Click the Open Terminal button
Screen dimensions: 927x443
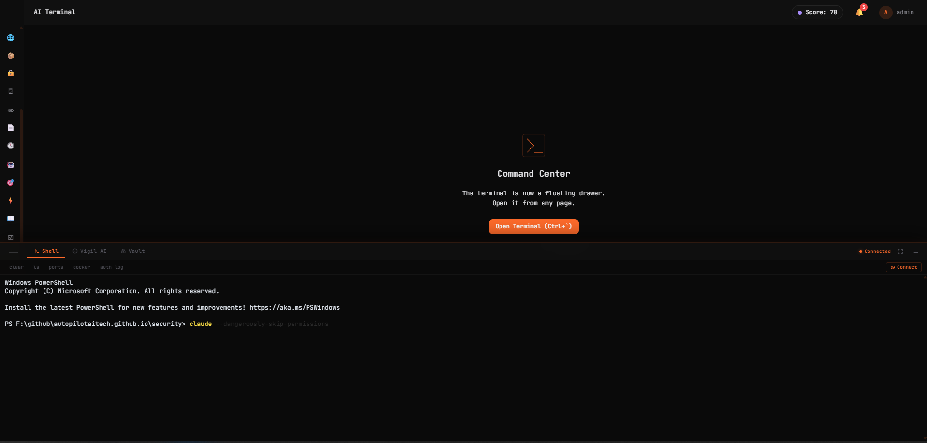click(x=533, y=226)
